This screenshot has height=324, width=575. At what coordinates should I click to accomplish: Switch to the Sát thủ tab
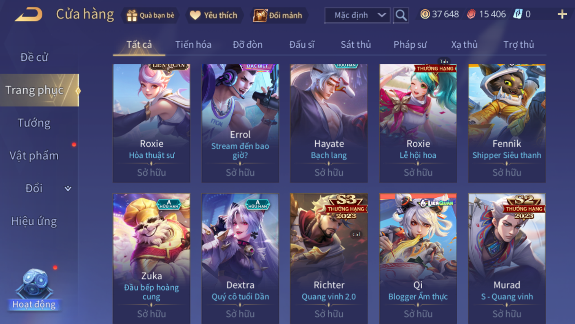point(356,44)
